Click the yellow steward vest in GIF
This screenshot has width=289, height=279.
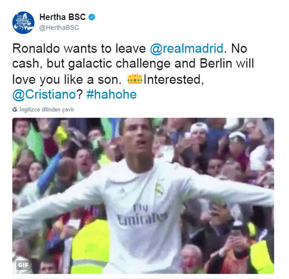click(90, 247)
